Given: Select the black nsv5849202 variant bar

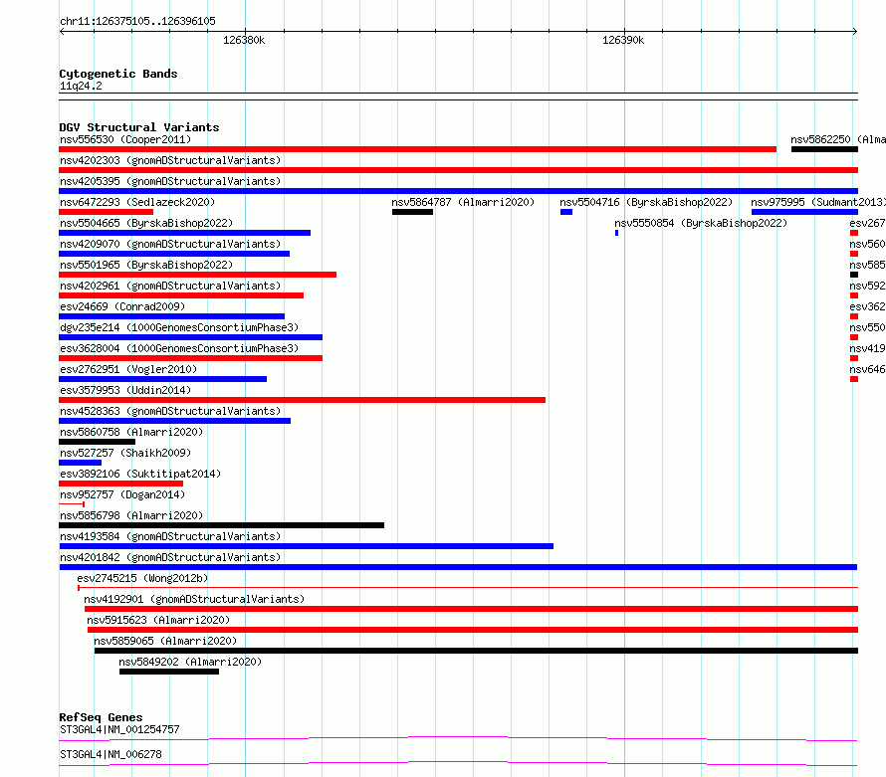Looking at the screenshot, I should pyautogui.click(x=169, y=672).
